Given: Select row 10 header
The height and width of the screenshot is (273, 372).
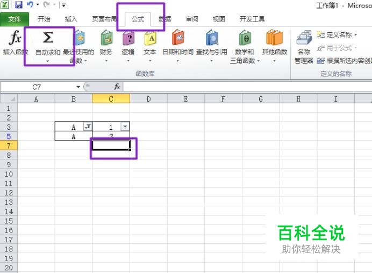Looking at the screenshot, I should [x=9, y=174].
